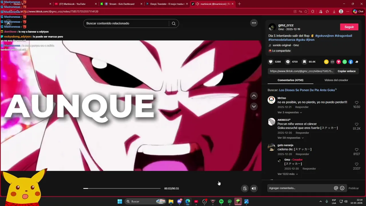Screen dimensions: 366x206
Task: Show hidden system tray icons
Action: point(320,201)
